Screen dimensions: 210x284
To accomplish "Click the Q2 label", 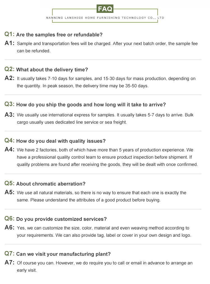I will pos(9,69).
